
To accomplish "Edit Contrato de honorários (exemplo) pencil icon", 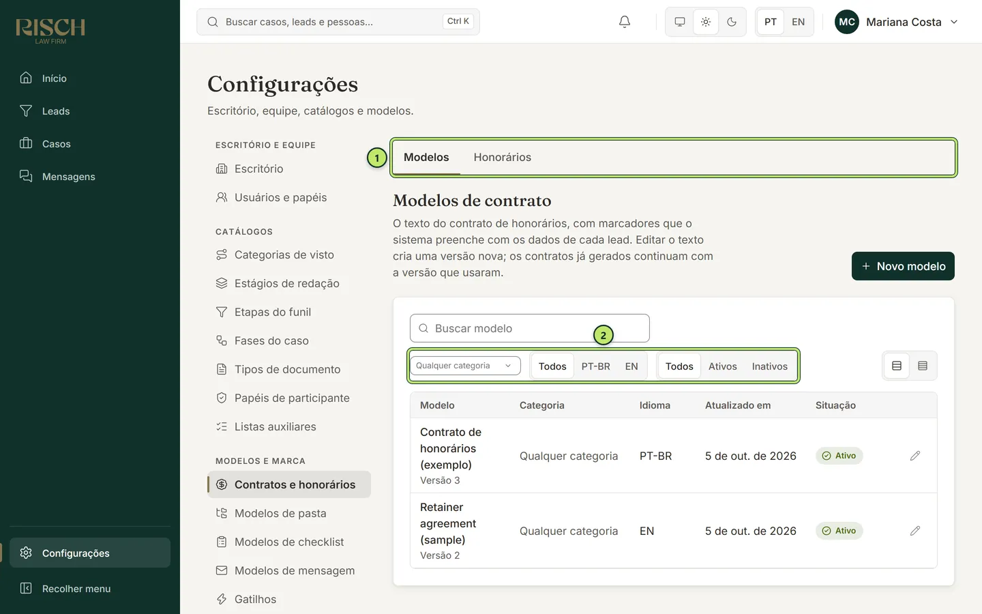I will click(915, 456).
